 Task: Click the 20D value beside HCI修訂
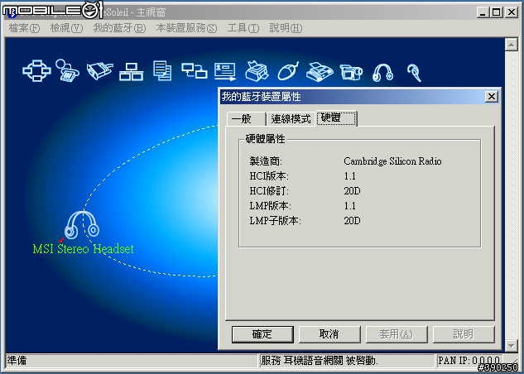pos(352,191)
